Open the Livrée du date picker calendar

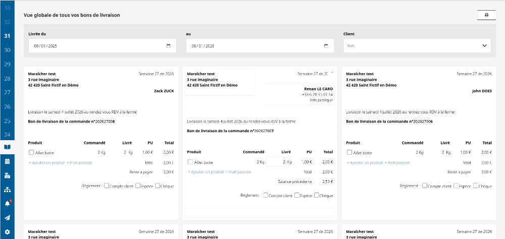169,46
